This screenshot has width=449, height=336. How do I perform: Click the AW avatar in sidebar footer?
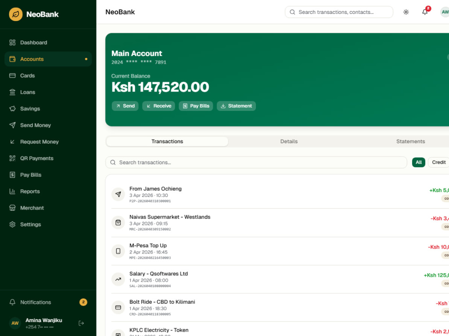[x=15, y=323]
